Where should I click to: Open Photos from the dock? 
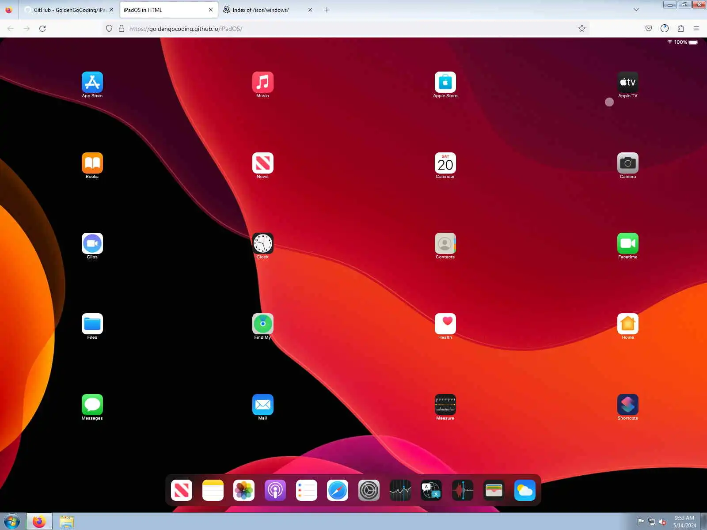point(244,490)
